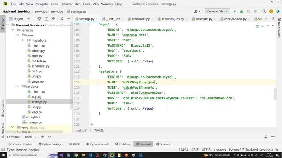This screenshot has height=158, width=282.
Task: Open the File menu
Action: pos(13,4)
